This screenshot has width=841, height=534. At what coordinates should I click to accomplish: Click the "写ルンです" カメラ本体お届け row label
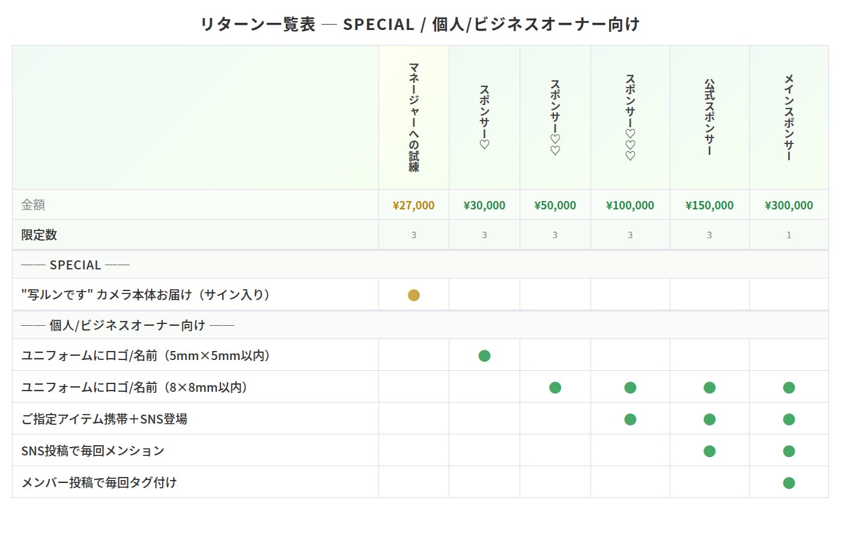pyautogui.click(x=146, y=295)
